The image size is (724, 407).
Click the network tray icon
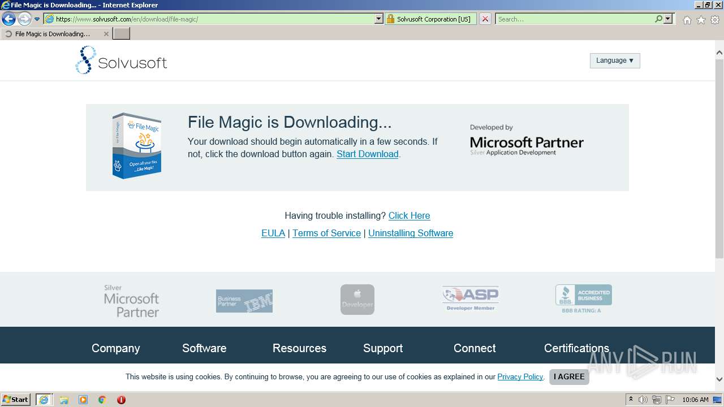pyautogui.click(x=657, y=400)
